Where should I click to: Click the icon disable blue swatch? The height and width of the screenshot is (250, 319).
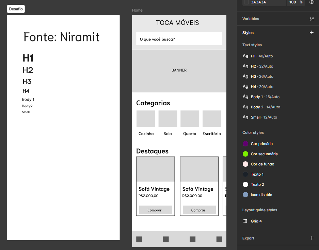point(245,195)
